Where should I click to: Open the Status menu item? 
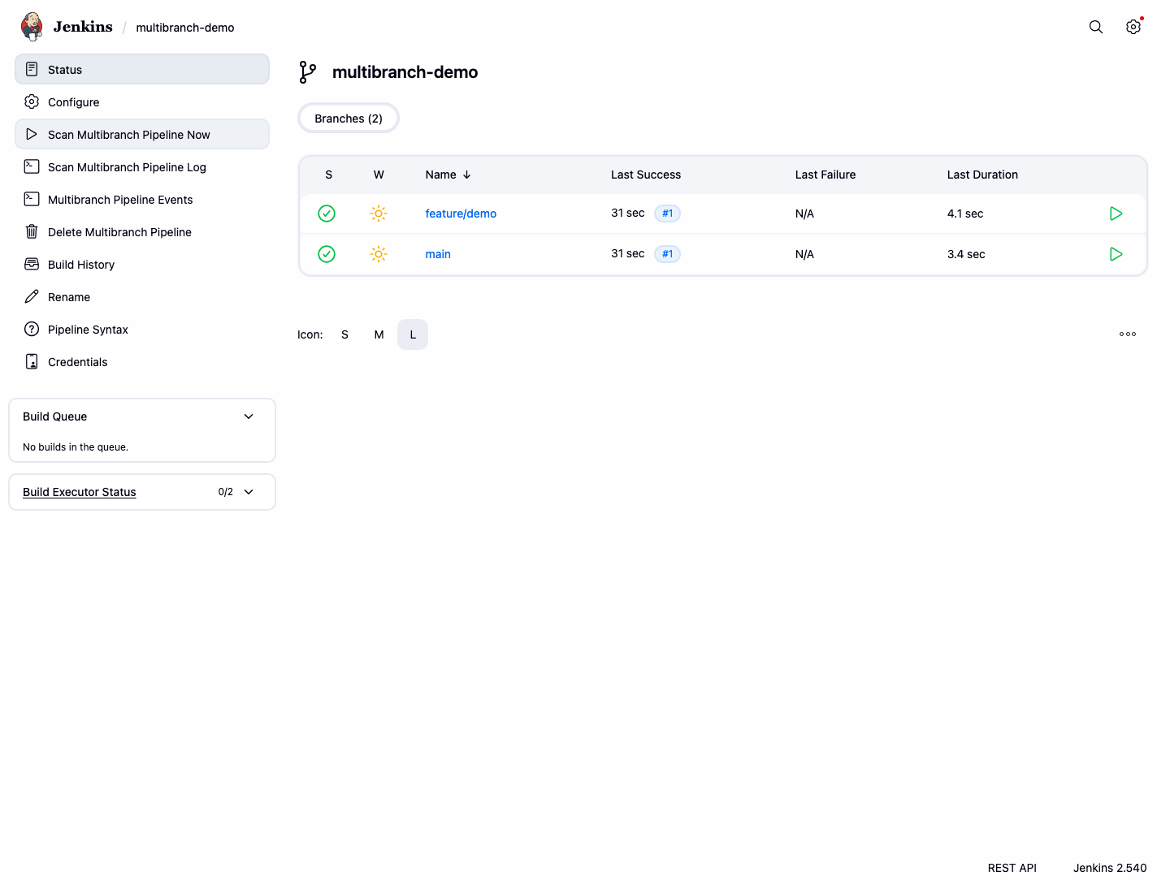(x=142, y=69)
